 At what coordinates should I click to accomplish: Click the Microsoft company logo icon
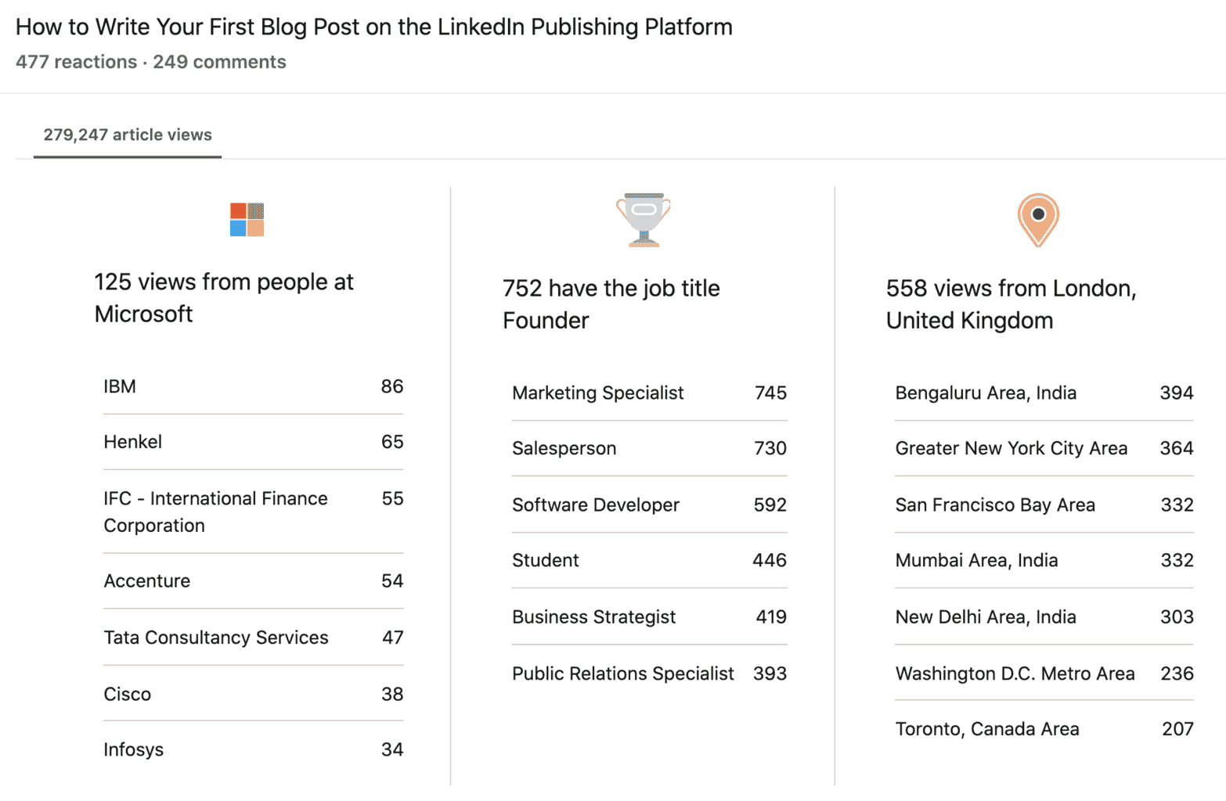247,220
